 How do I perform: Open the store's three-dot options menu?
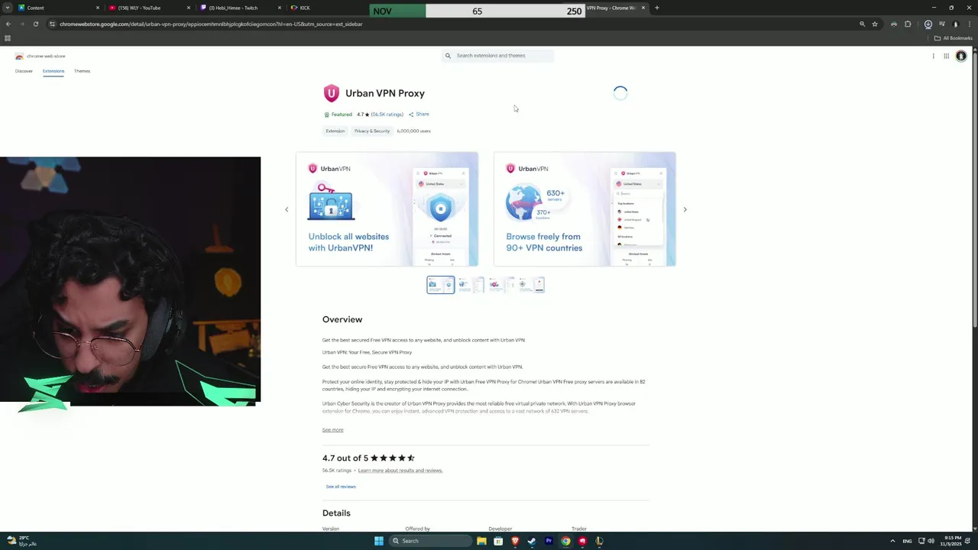click(x=933, y=56)
